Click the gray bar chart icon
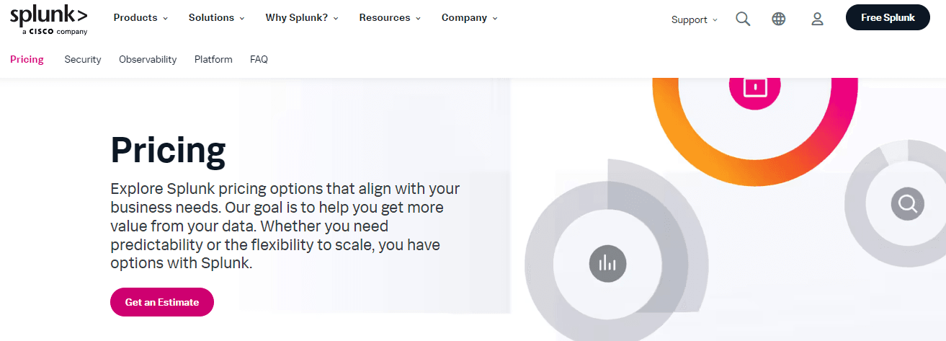Screen dimensions: 946x341 (608, 263)
